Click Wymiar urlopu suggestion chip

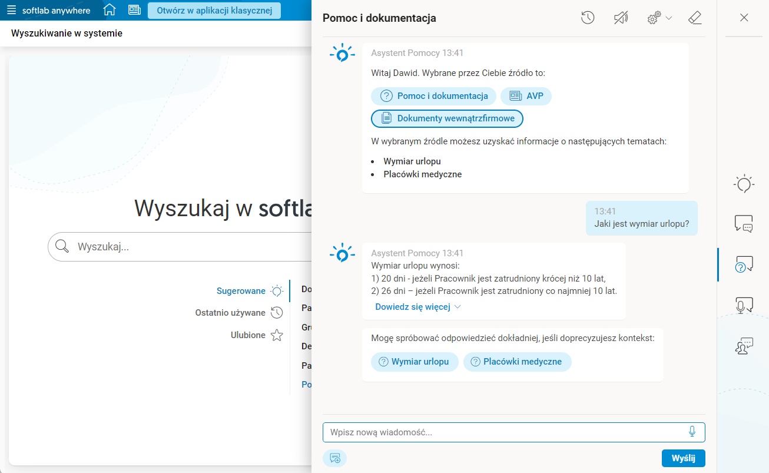(415, 362)
